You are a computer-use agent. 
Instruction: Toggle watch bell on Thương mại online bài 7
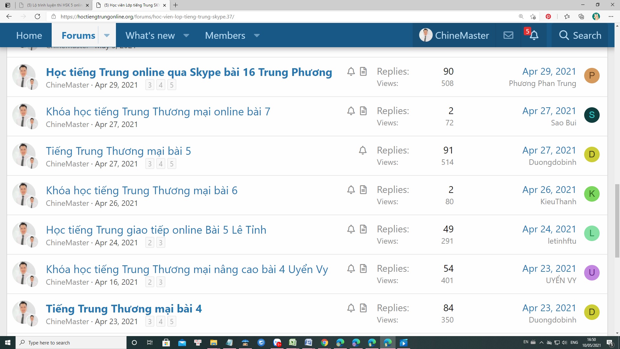pos(351,111)
